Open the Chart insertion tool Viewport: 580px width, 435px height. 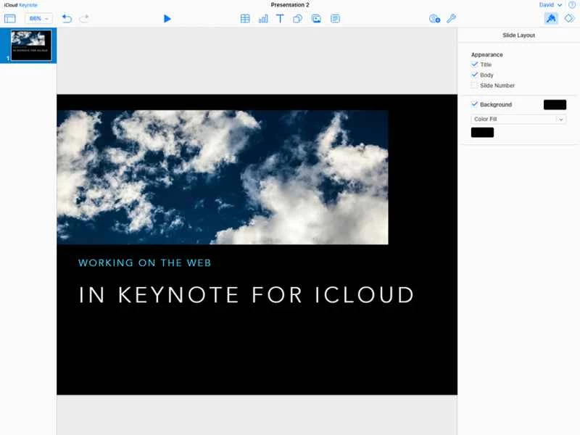[x=262, y=18]
